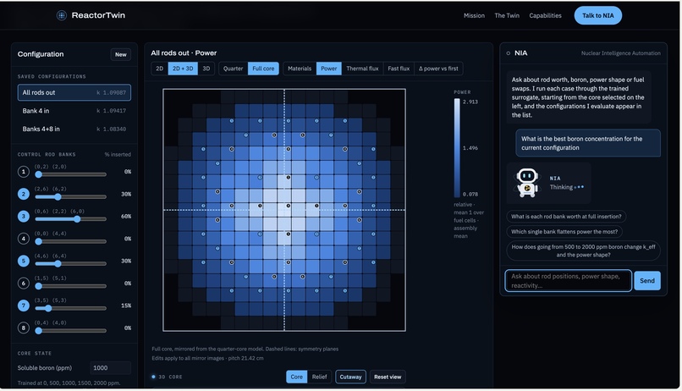The height and width of the screenshot is (391, 682).
Task: Click the 2.913 scale maximum label
Action: [470, 102]
